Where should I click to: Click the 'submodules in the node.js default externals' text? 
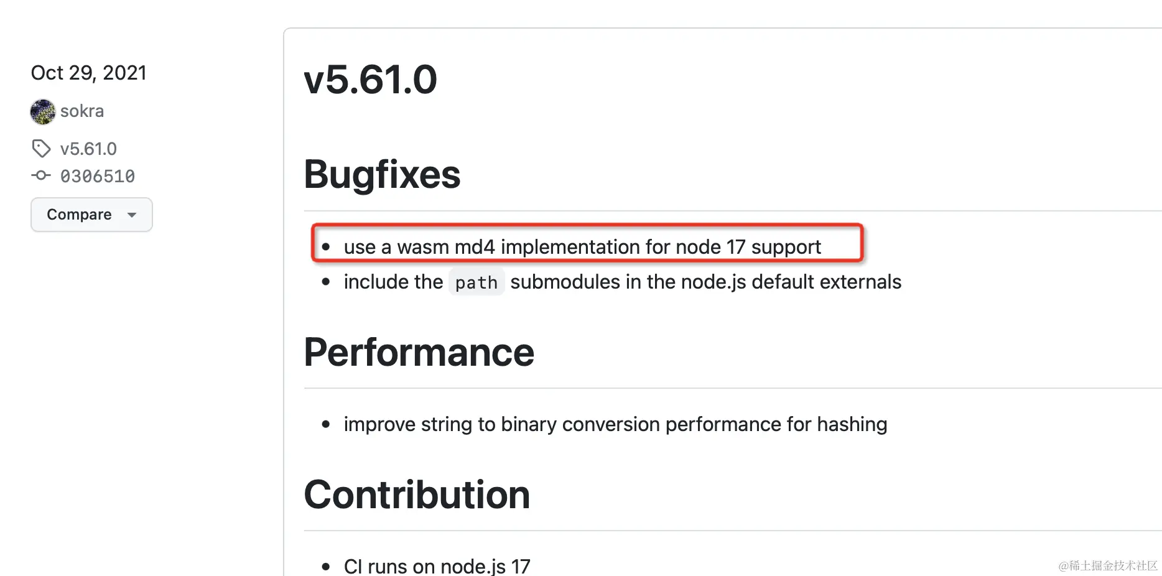pos(705,282)
